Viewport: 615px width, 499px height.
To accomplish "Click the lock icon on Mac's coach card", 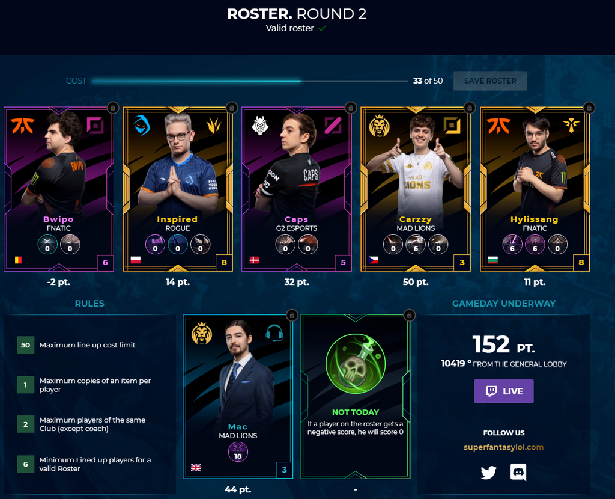I will pyautogui.click(x=292, y=315).
